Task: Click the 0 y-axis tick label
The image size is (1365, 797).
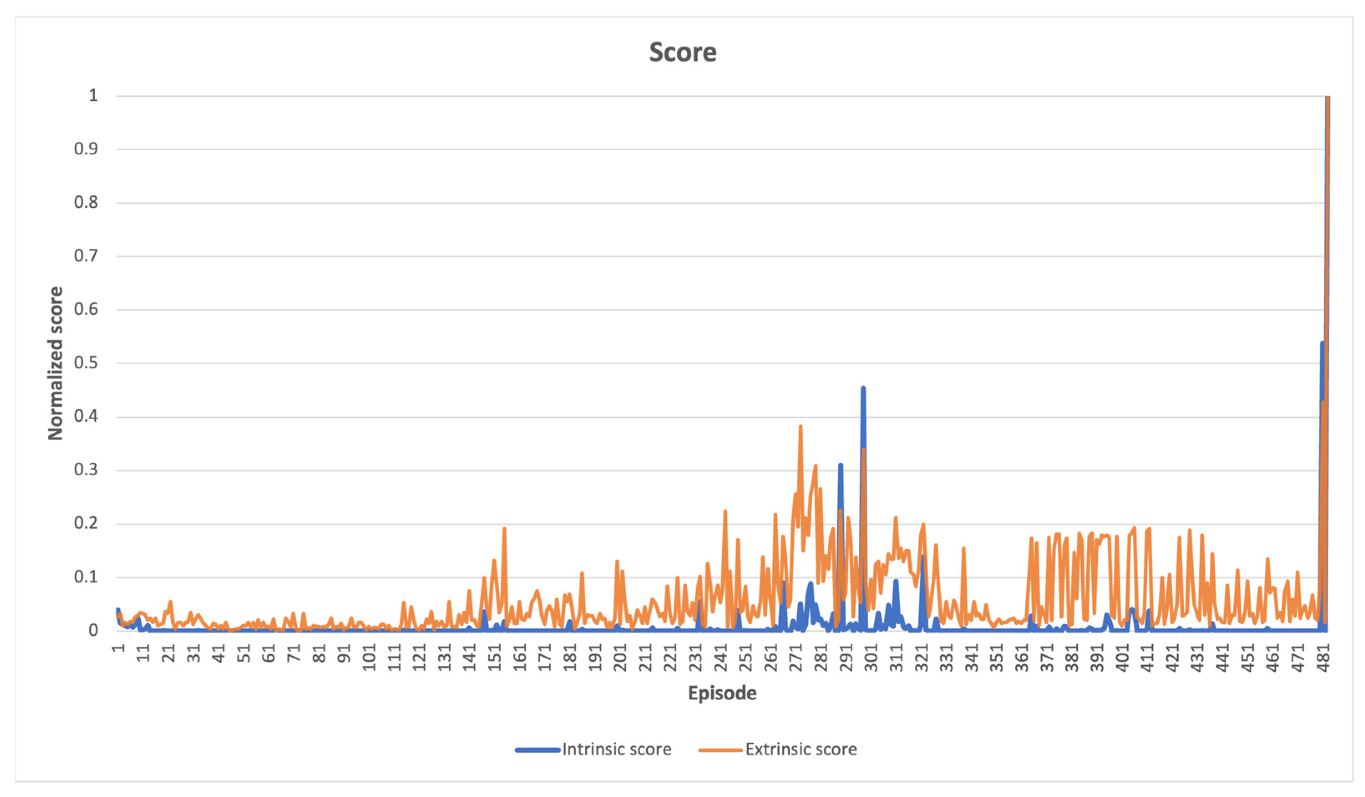Action: click(93, 630)
